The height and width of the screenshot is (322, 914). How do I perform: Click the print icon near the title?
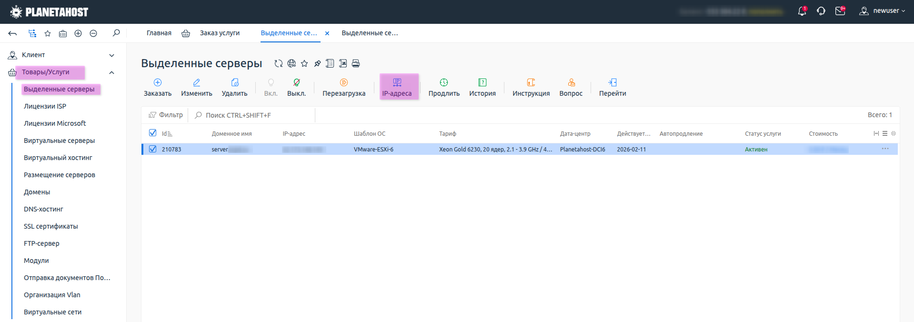[356, 63]
